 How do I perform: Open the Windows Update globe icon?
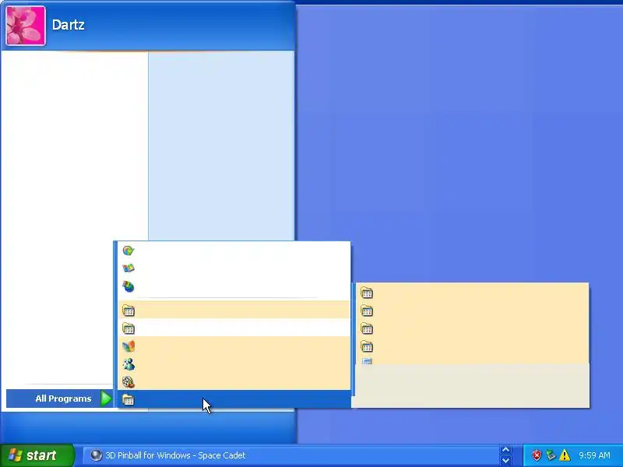click(x=128, y=286)
